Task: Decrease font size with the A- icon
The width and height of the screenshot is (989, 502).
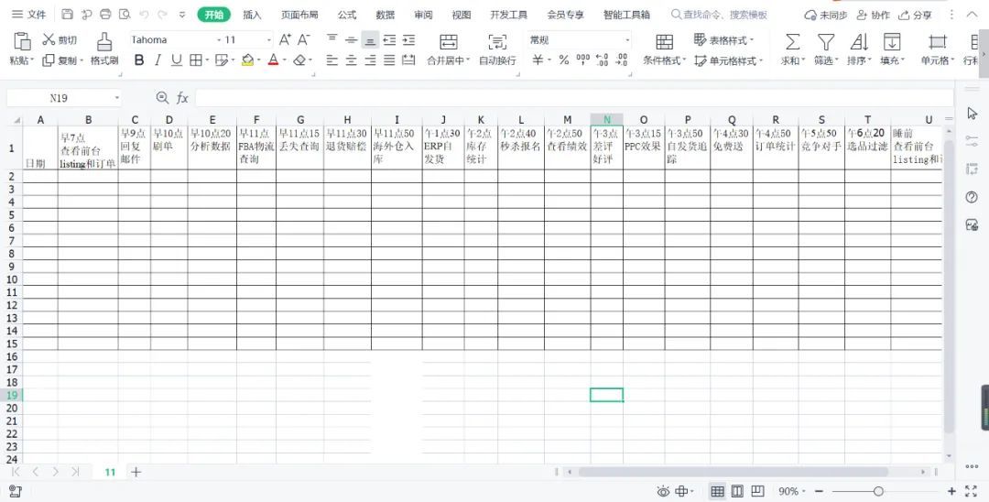Action: point(304,39)
